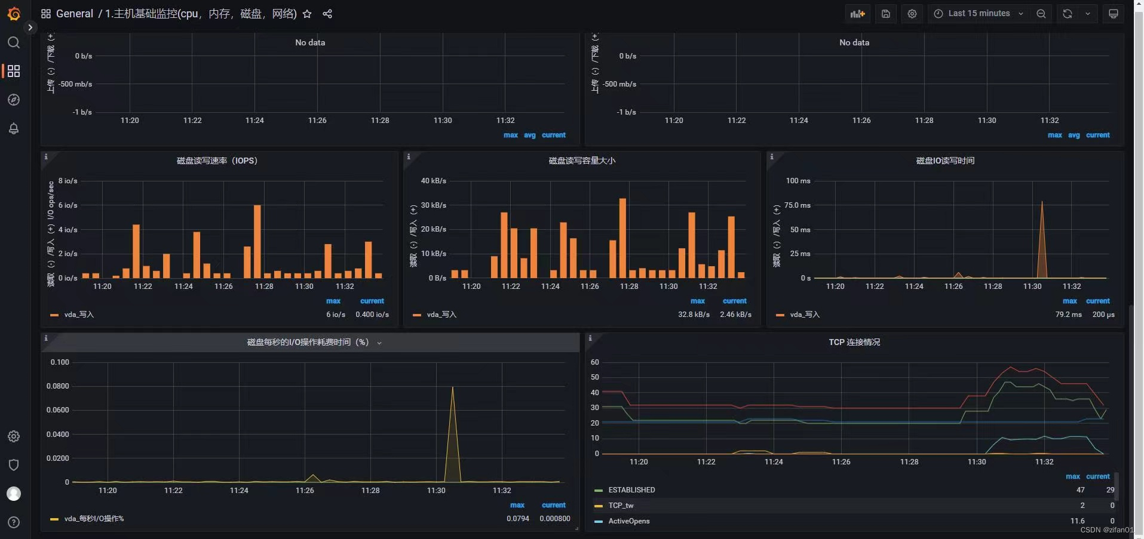Zoom out the time range with magnifier icon
Image resolution: width=1144 pixels, height=539 pixels.
pos(1041,13)
